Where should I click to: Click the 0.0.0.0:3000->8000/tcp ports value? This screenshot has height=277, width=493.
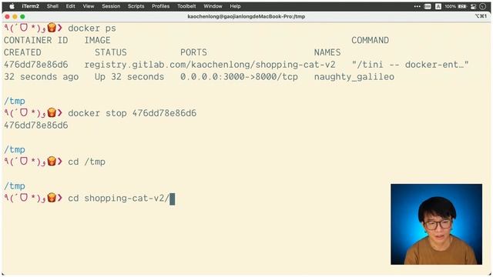click(x=239, y=77)
